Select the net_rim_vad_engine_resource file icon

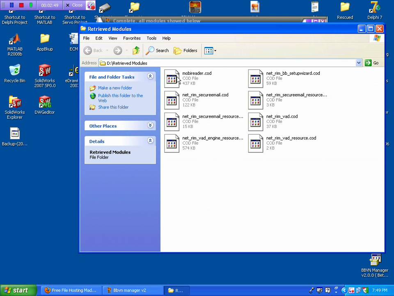tap(172, 143)
